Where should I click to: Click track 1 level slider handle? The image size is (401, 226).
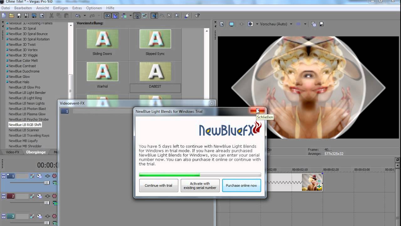coord(47,183)
